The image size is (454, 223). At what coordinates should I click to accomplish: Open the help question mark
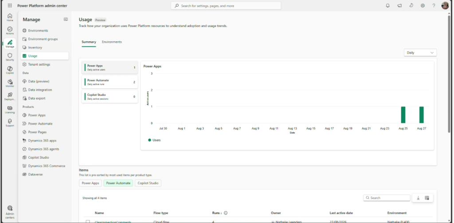434,5
